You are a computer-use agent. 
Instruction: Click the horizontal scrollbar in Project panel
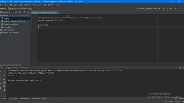(x=11, y=65)
